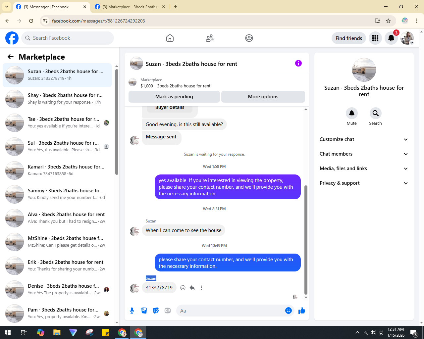Open the tab search dropdown arrow
The image size is (424, 339).
coord(7,7)
